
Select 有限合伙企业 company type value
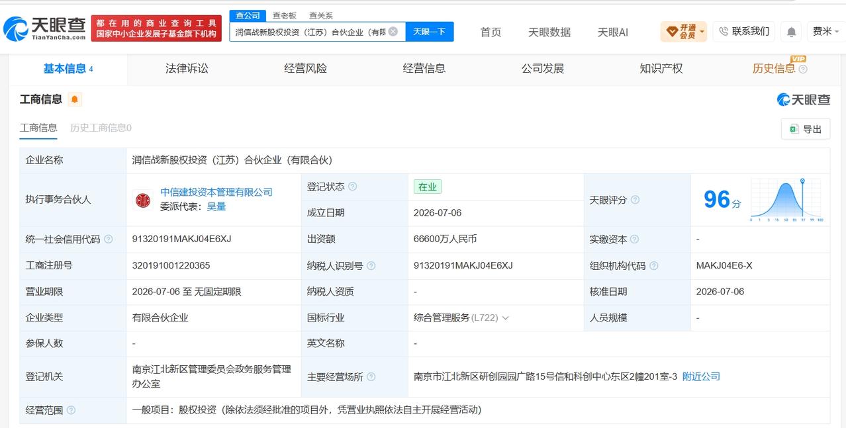pyautogui.click(x=160, y=318)
